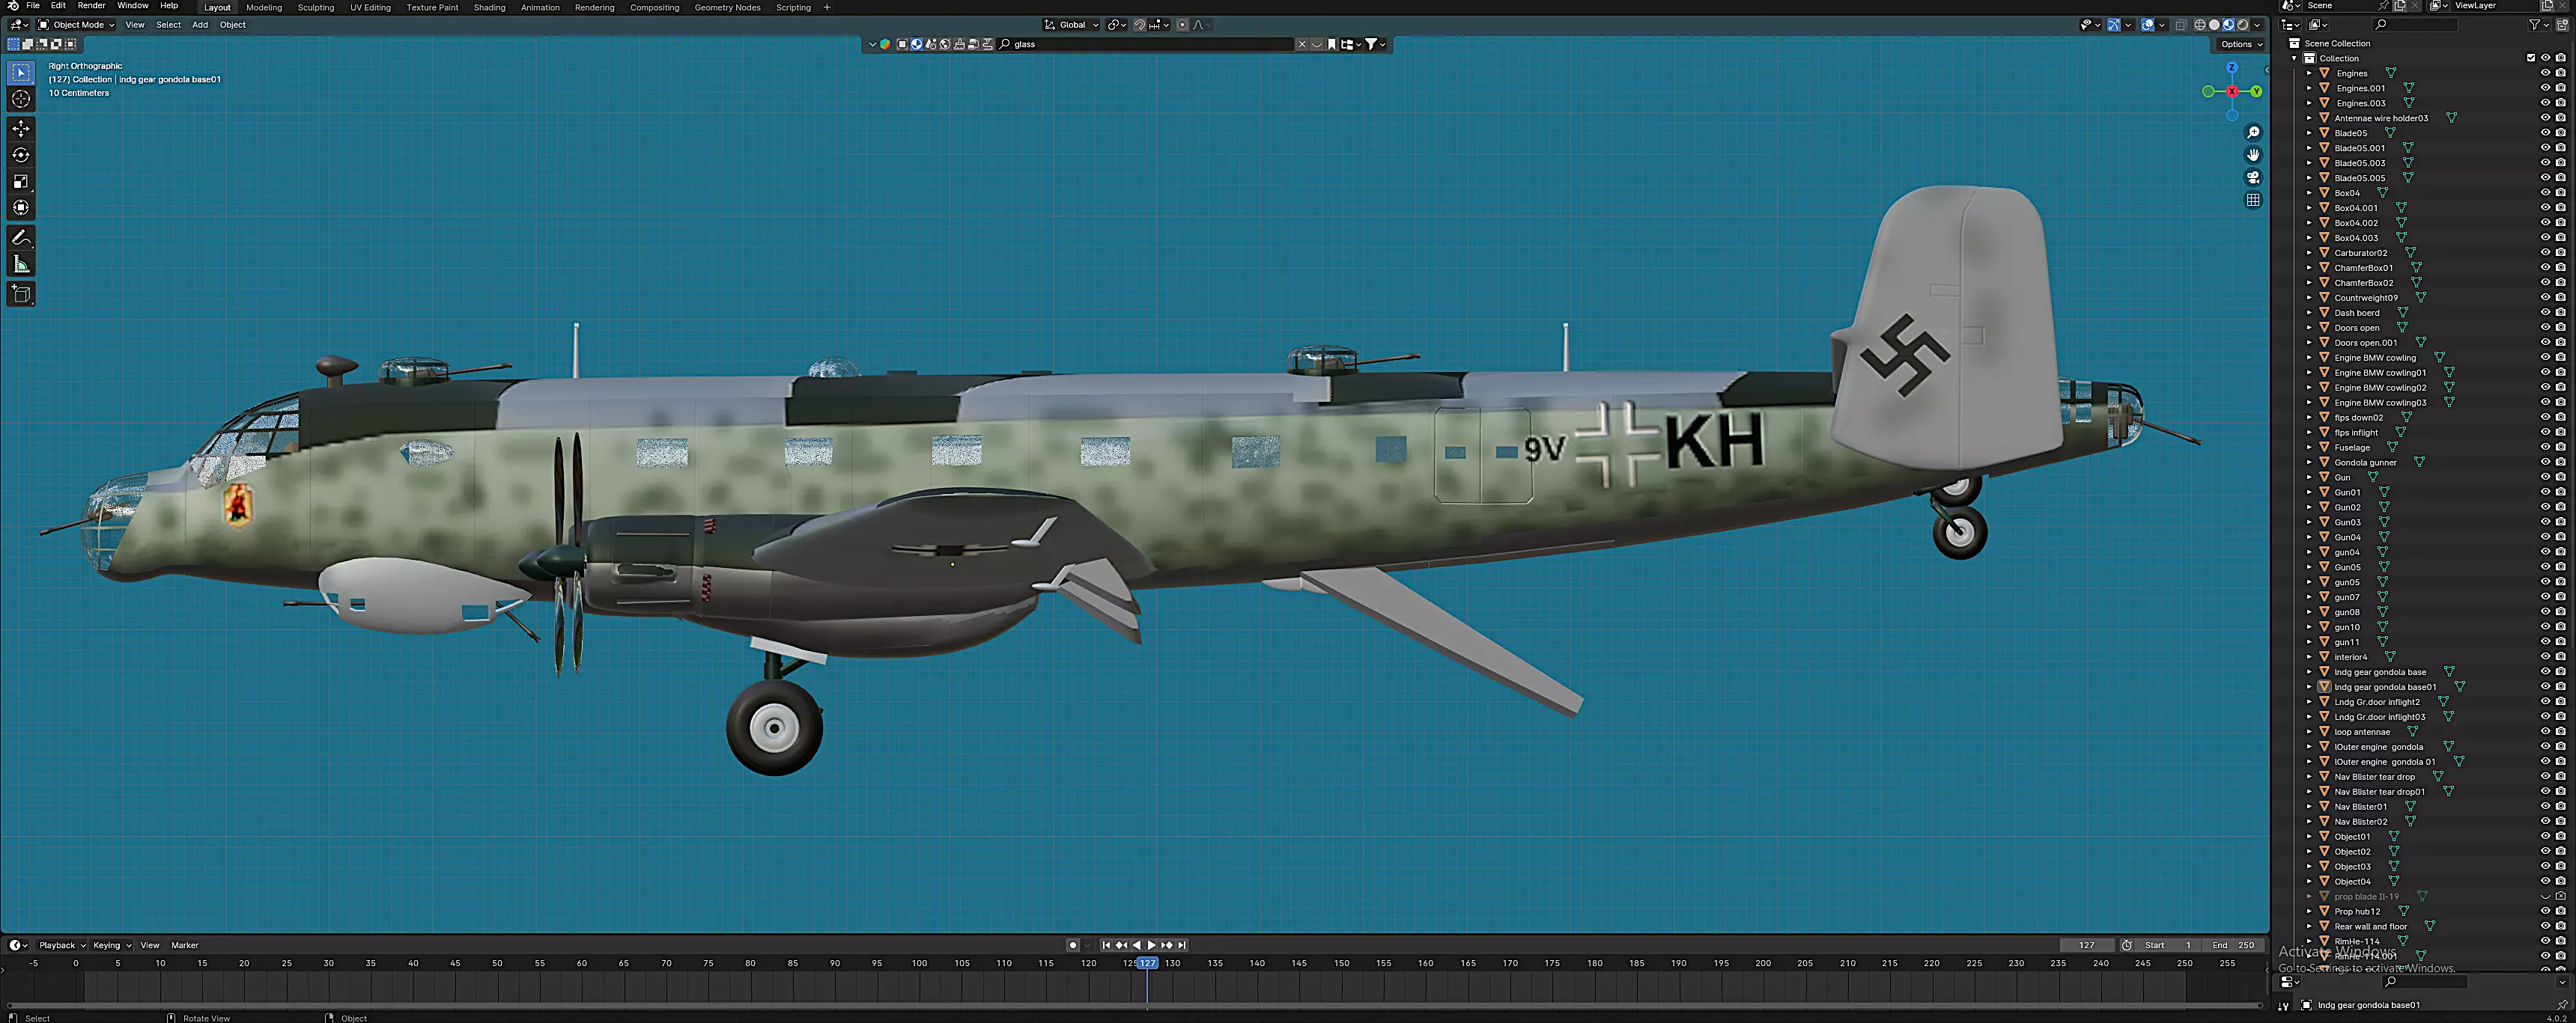Image resolution: width=2576 pixels, height=1023 pixels.
Task: Play animation forward
Action: (1151, 945)
